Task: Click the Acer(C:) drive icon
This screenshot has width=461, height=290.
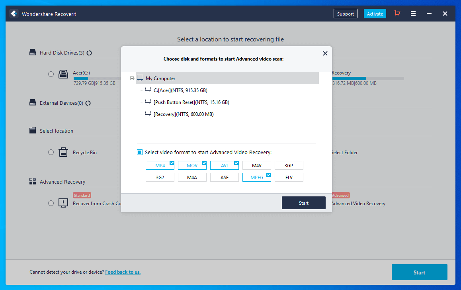Action: click(63, 74)
